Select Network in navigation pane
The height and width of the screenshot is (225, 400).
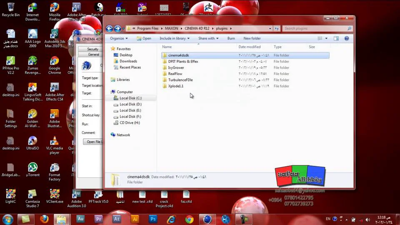click(x=120, y=135)
